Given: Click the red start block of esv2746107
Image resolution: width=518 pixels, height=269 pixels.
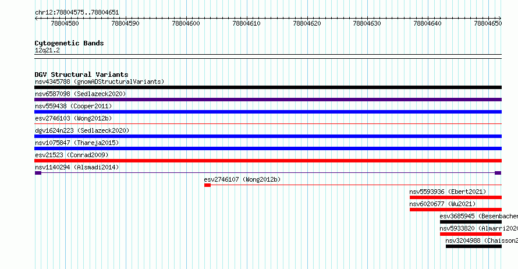Looking at the screenshot, I should click(207, 185).
